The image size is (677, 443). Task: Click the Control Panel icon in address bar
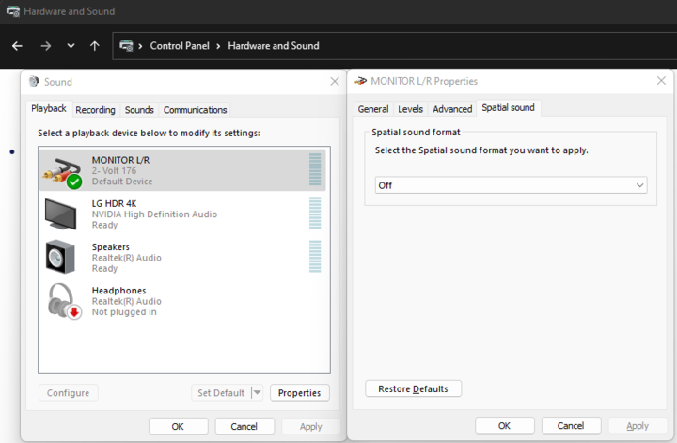[x=127, y=46]
